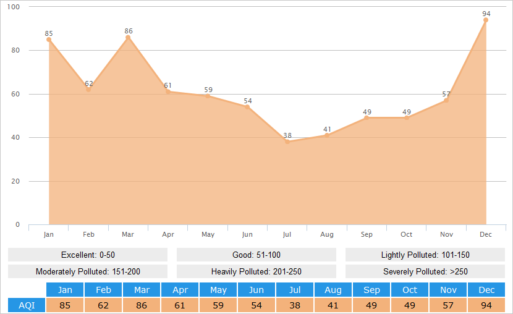This screenshot has width=513, height=314.
Task: Click the Jan label on the x-axis
Action: (48, 234)
